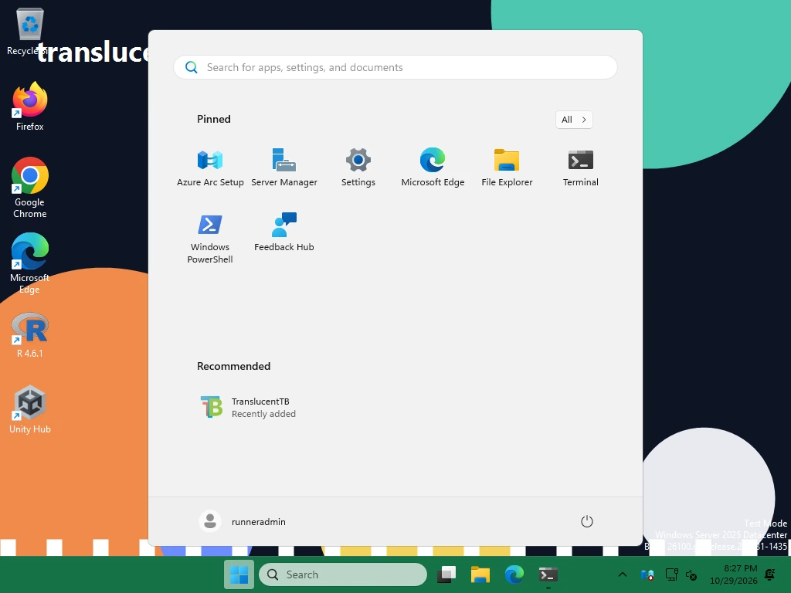Image resolution: width=791 pixels, height=593 pixels.
Task: Select Google Chrome desktop shortcut
Action: pos(30,188)
